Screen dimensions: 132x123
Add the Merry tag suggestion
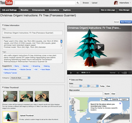[16, 66]
